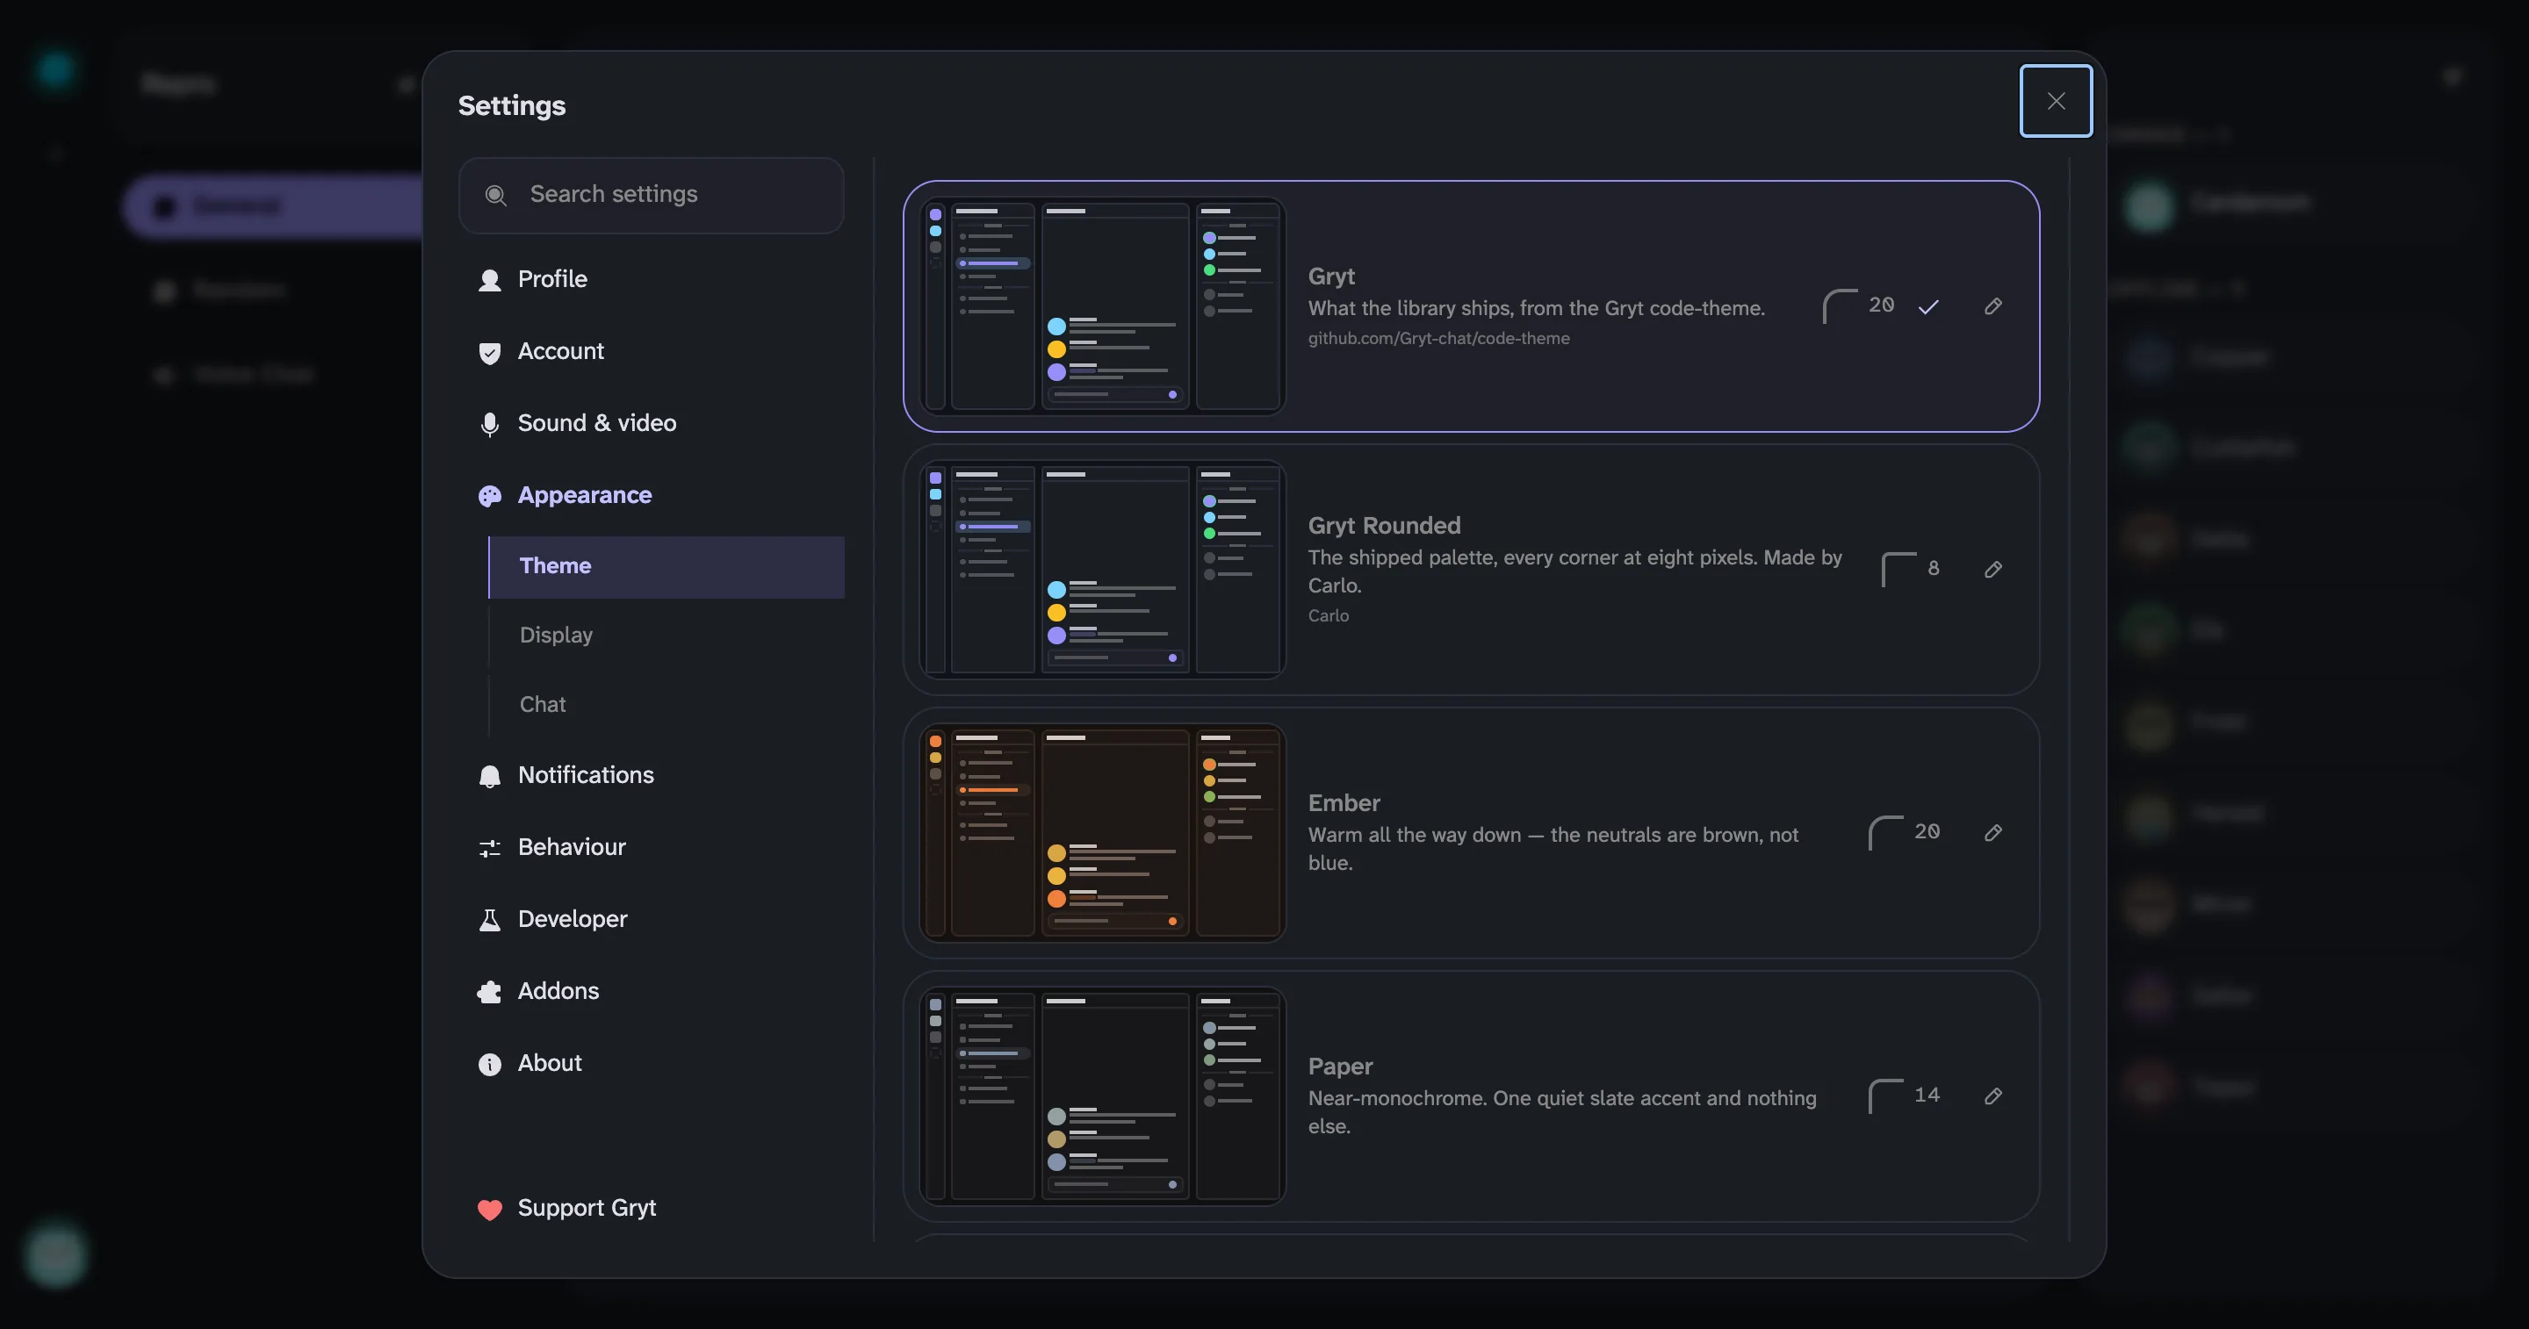Edit the Paper theme pencil icon
This screenshot has width=2529, height=1329.
(1993, 1096)
